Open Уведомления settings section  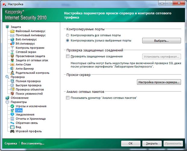(x=25, y=114)
